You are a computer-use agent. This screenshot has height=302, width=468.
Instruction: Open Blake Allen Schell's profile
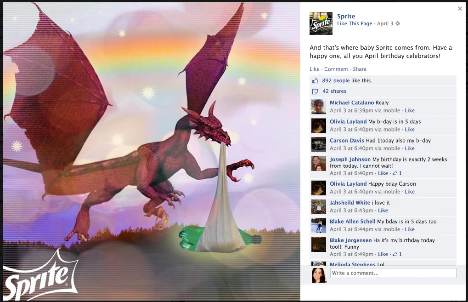pyautogui.click(x=352, y=221)
